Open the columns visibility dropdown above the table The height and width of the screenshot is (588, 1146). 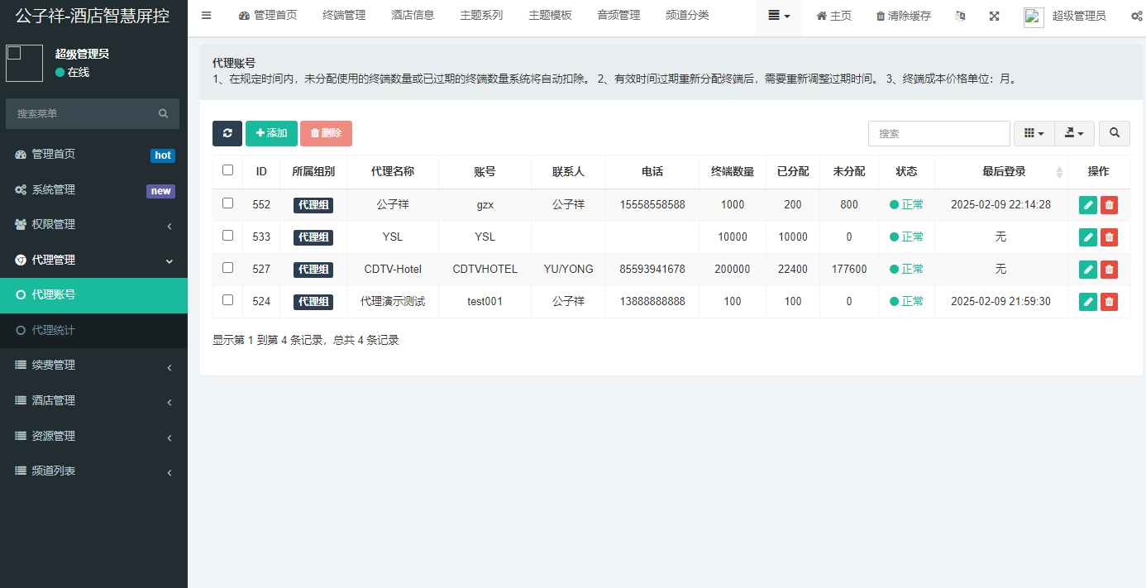coord(1034,133)
